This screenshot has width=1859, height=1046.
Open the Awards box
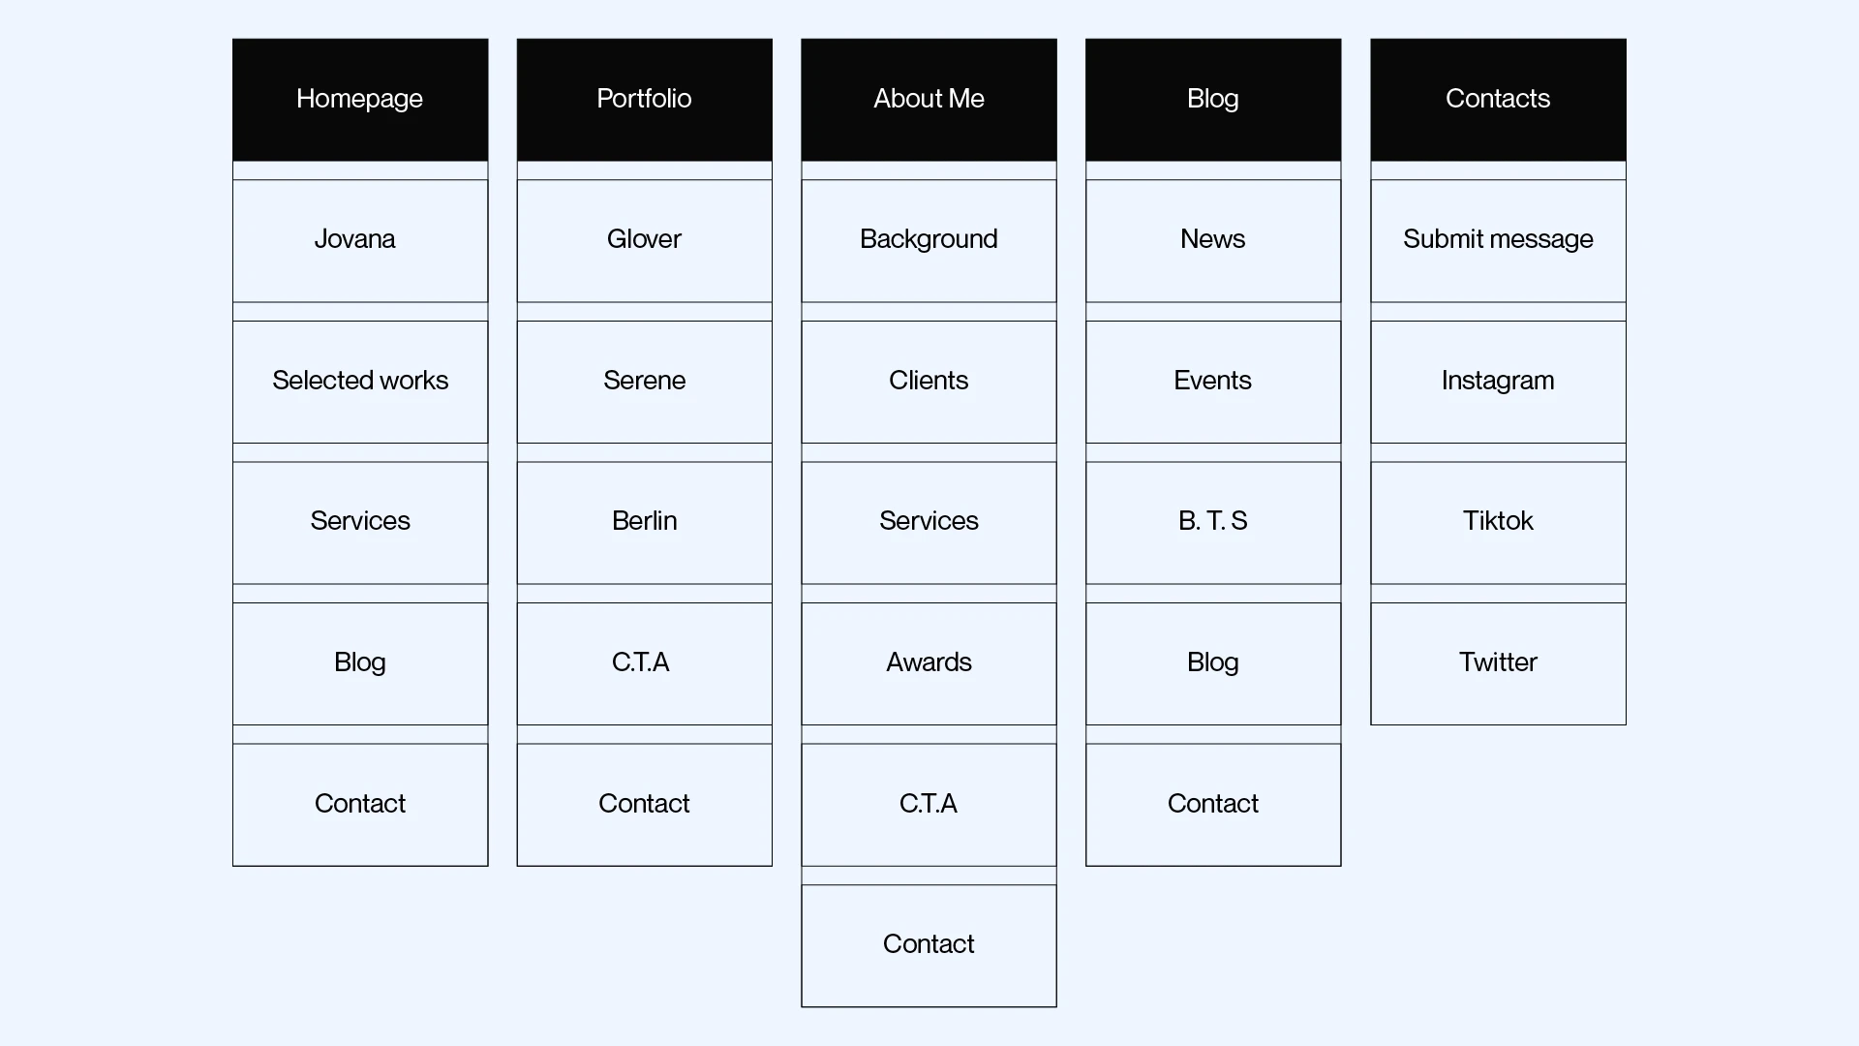(x=929, y=663)
